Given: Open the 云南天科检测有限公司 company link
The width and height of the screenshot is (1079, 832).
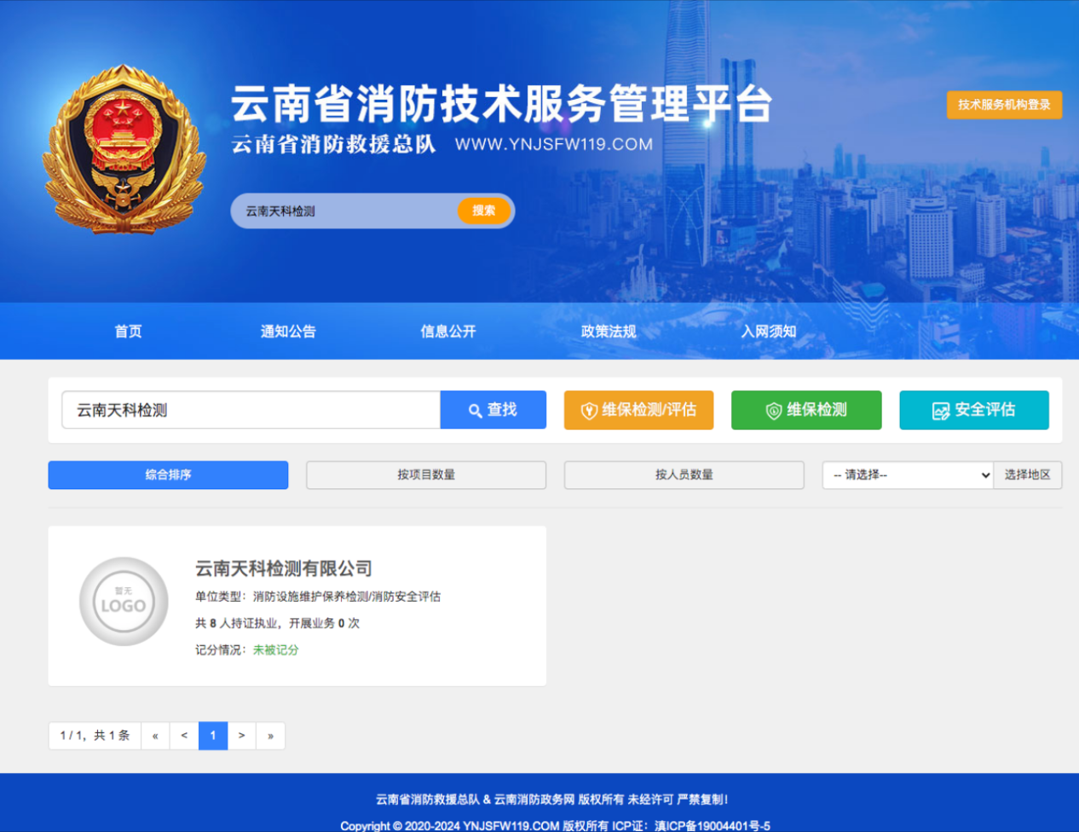Looking at the screenshot, I should click(x=284, y=569).
